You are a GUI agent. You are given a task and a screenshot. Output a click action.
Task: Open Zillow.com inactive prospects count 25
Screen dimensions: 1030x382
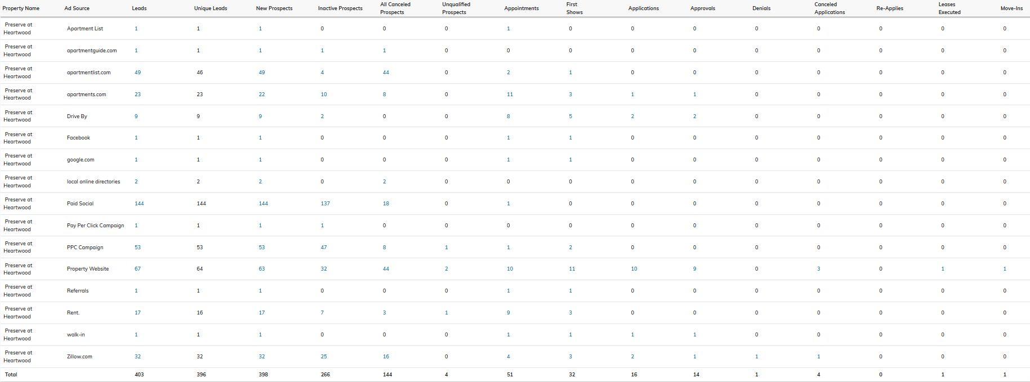(x=324, y=357)
